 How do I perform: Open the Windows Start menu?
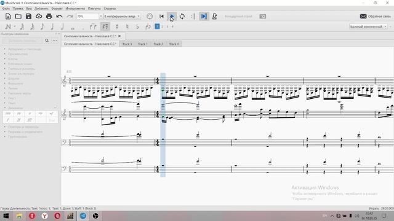[6, 215]
